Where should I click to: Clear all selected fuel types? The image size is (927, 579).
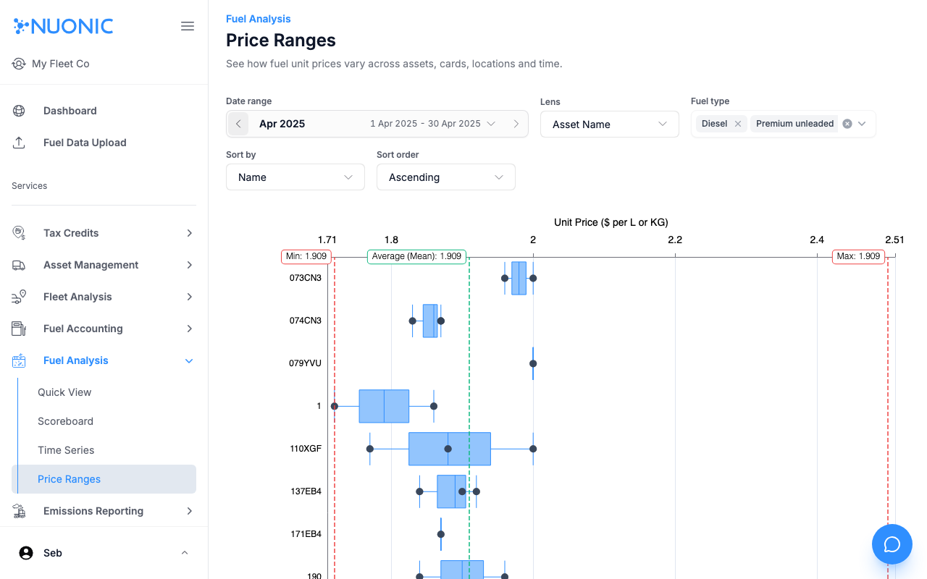[847, 124]
